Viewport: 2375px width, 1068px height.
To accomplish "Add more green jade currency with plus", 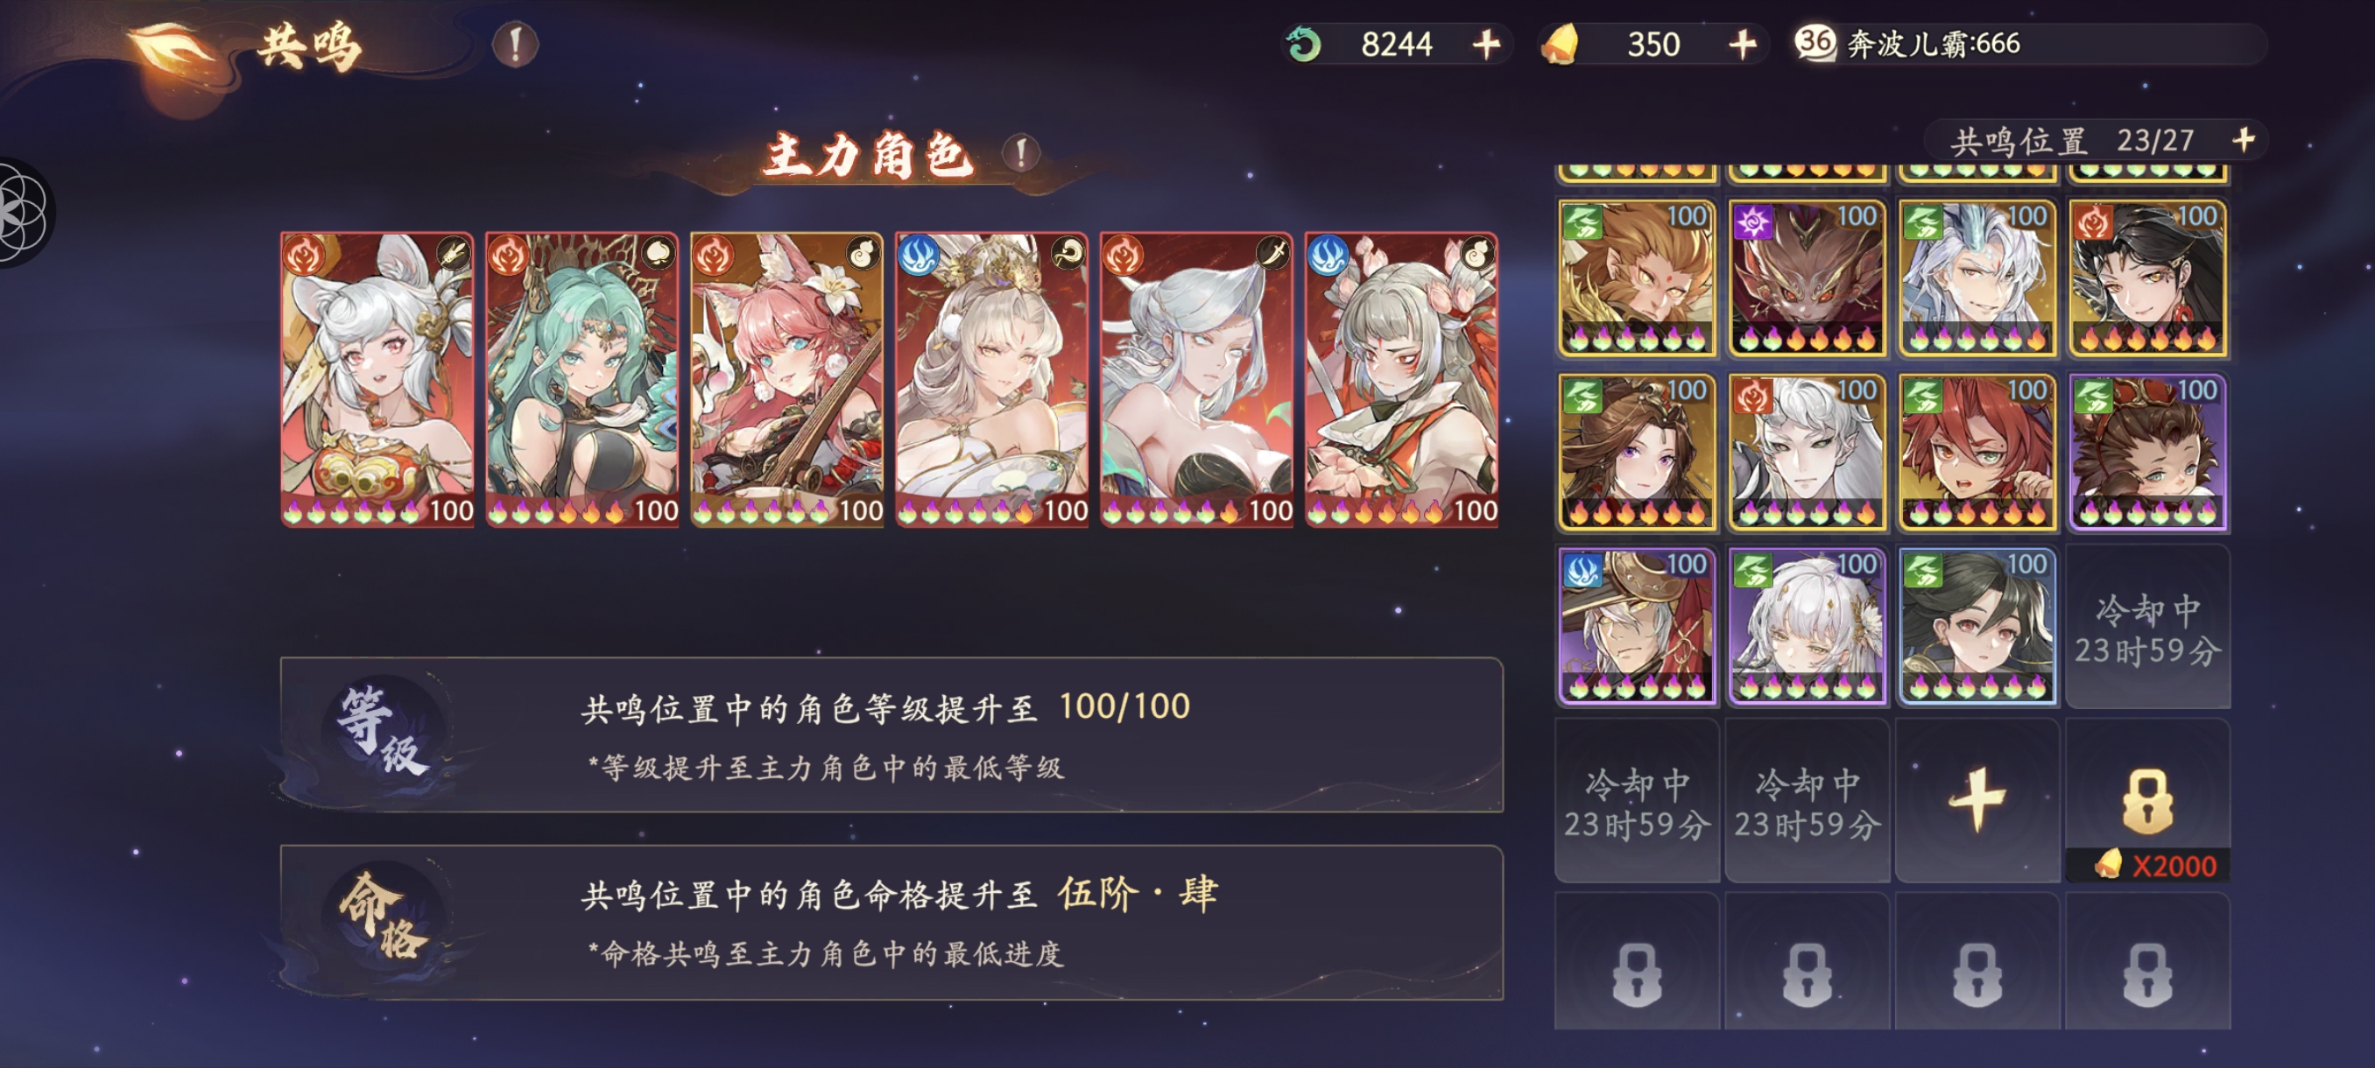I will (1485, 43).
